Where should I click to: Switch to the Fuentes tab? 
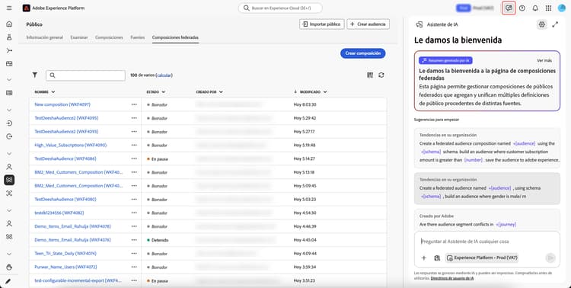point(137,37)
